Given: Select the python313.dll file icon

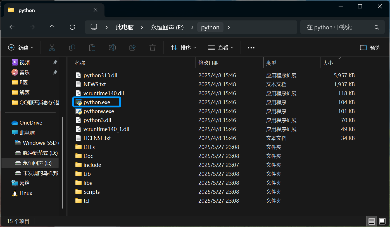Looking at the screenshot, I should pyautogui.click(x=79, y=76).
